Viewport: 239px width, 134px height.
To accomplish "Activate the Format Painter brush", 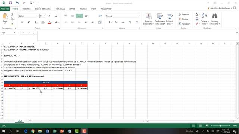I will (12, 24).
